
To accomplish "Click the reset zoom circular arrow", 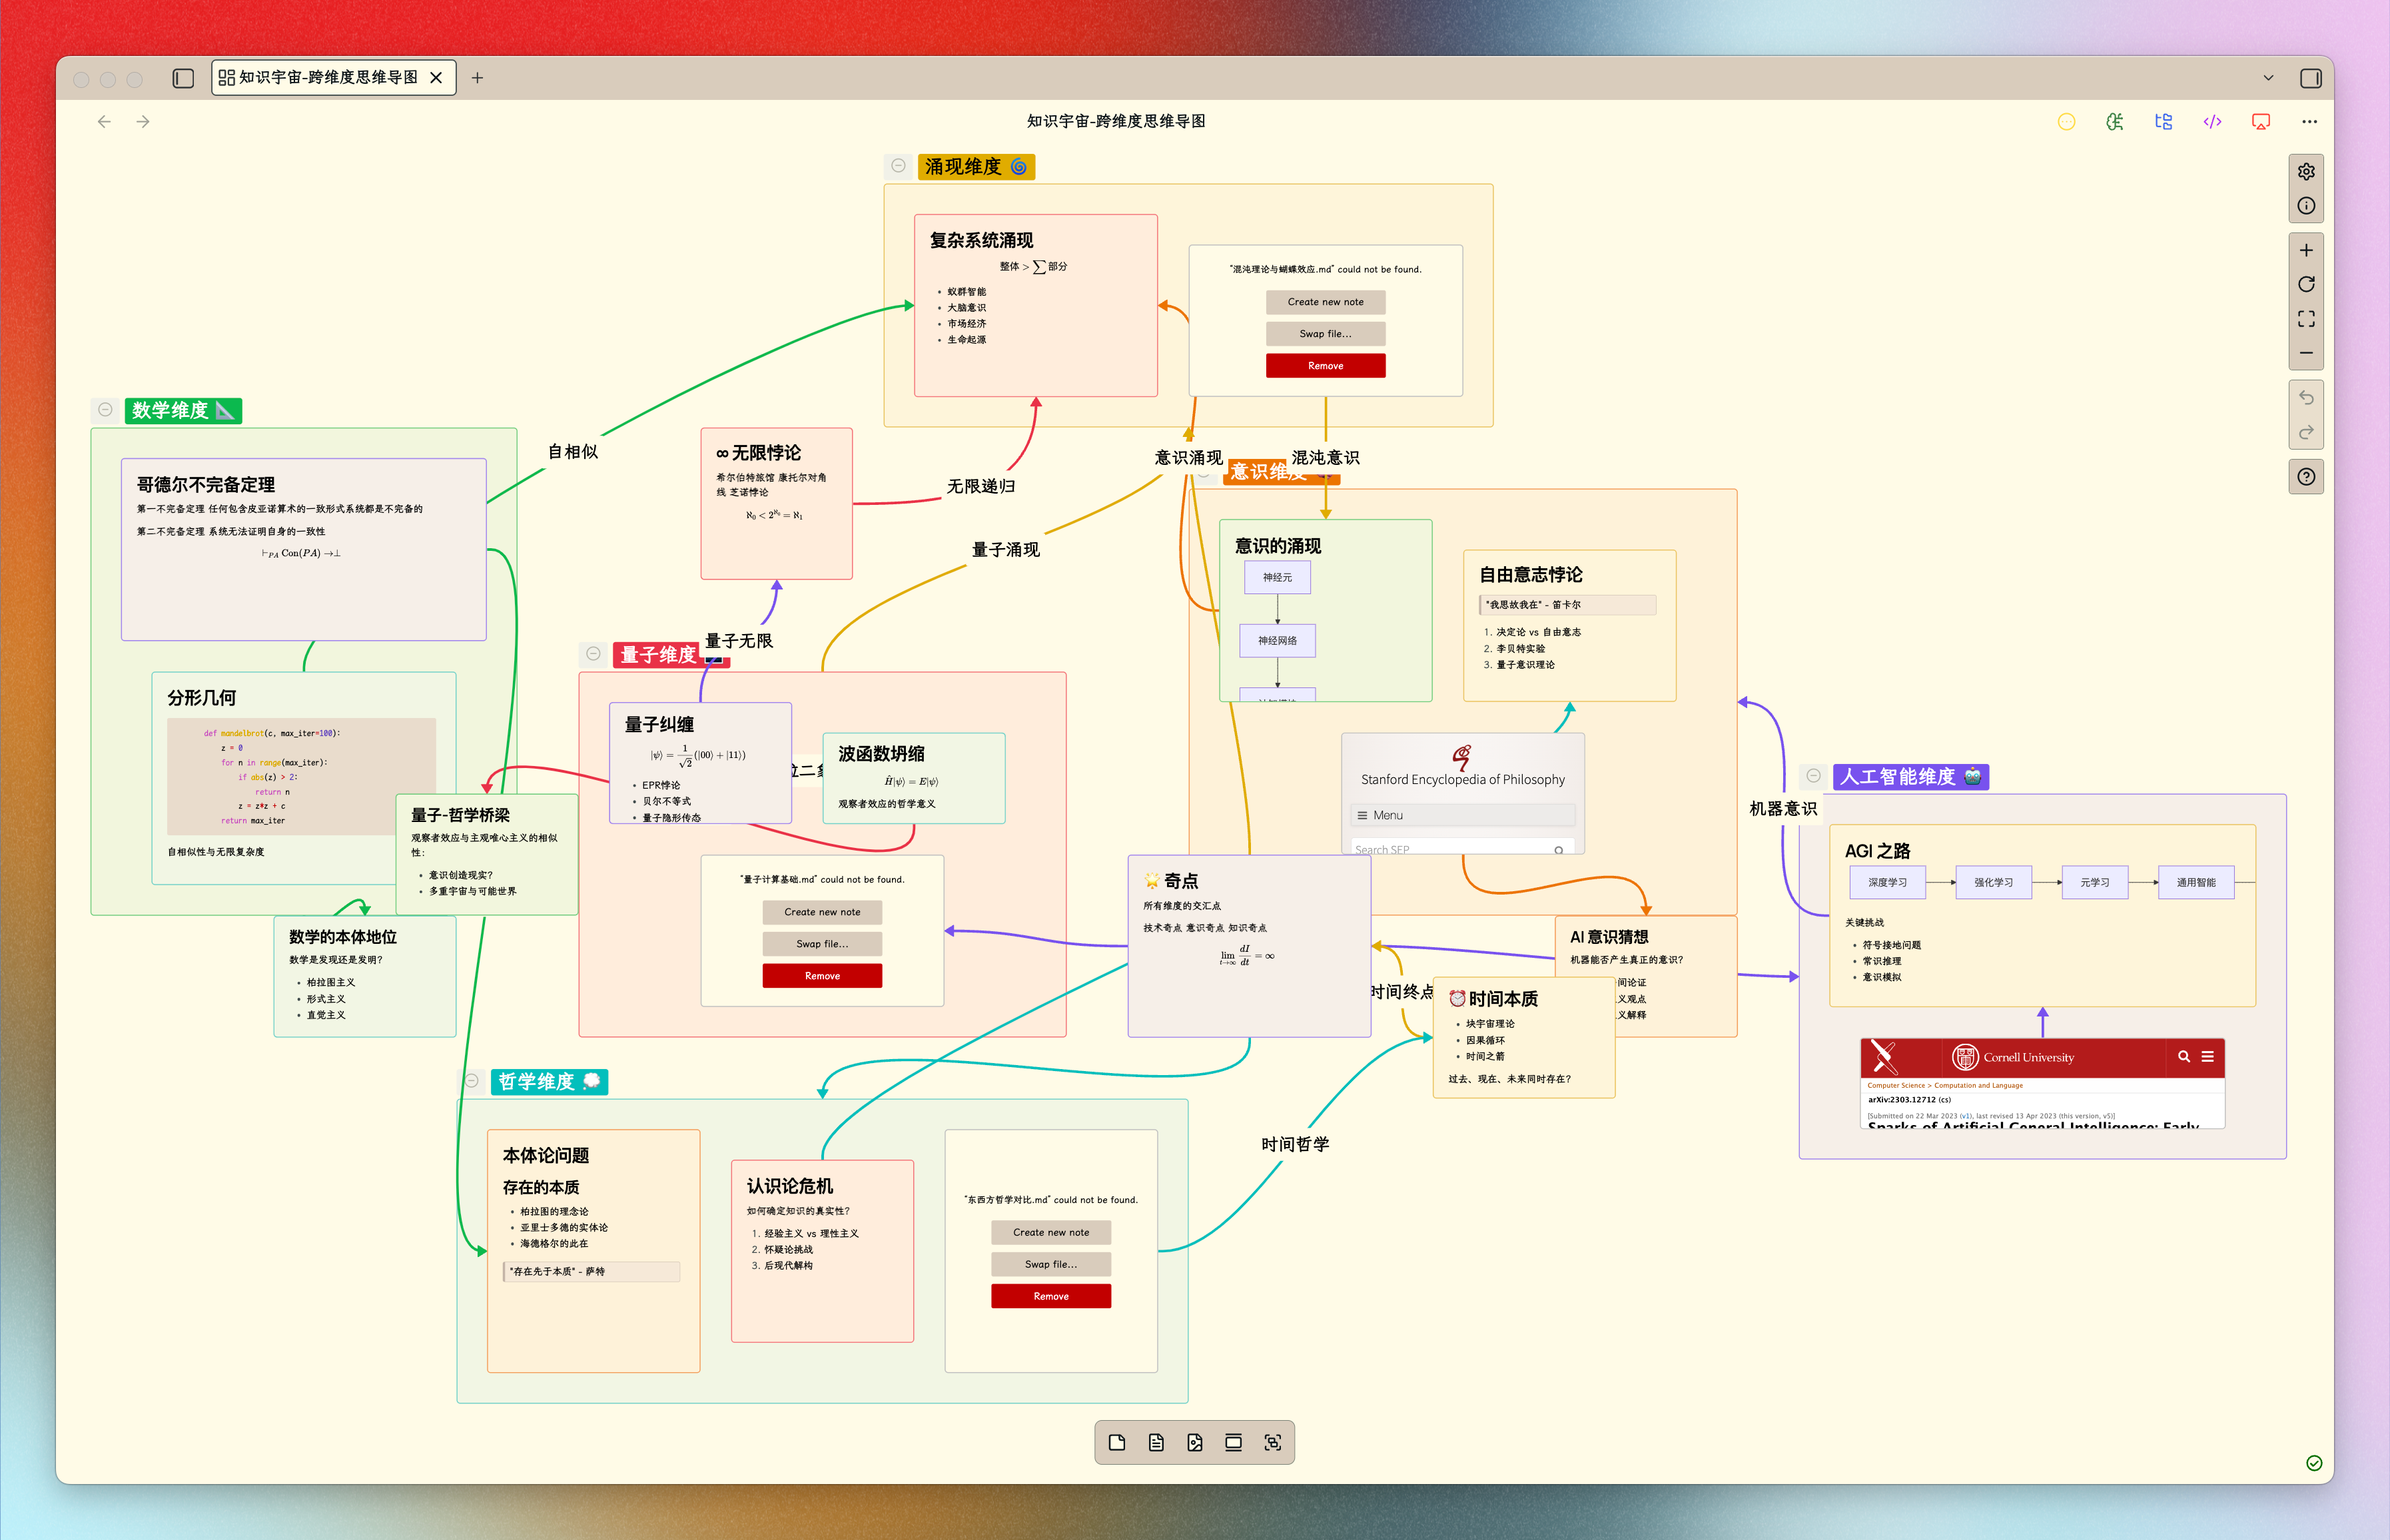I will pyautogui.click(x=2305, y=284).
